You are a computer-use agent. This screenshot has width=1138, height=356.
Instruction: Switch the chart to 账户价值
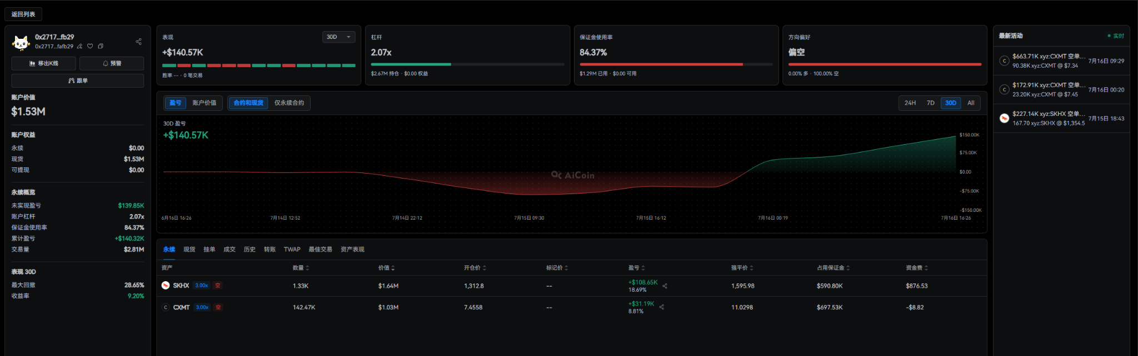point(204,103)
